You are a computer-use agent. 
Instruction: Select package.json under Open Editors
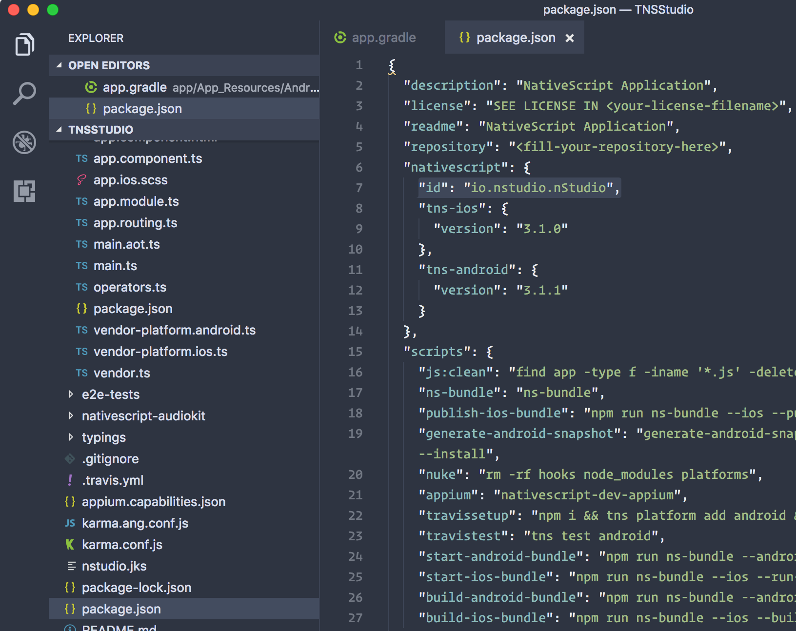tap(184, 109)
